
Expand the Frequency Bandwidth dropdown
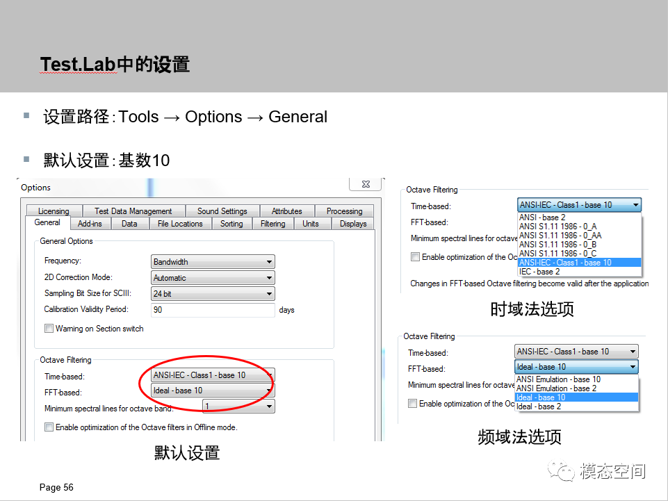pos(213,261)
